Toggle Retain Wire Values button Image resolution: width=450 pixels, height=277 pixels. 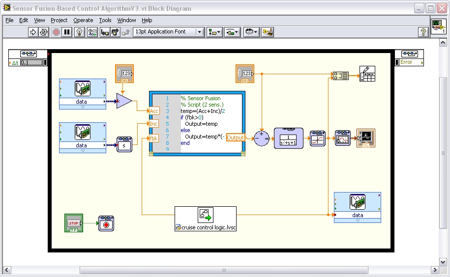92,32
